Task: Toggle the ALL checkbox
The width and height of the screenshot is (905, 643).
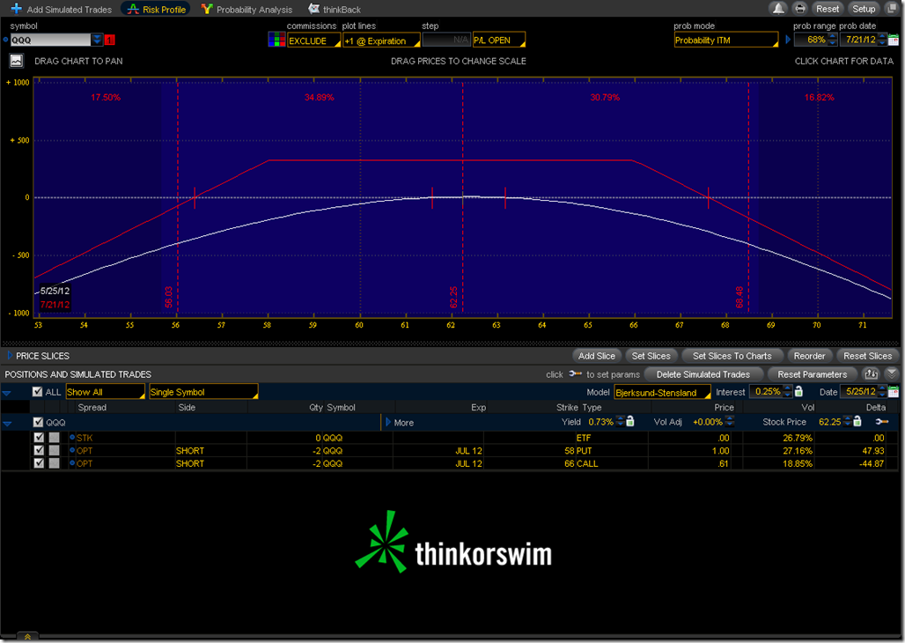Action: point(38,392)
